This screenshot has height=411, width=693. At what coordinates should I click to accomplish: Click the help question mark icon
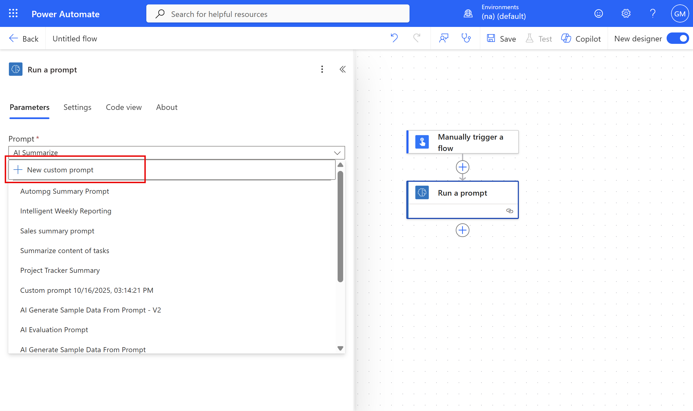[653, 13]
